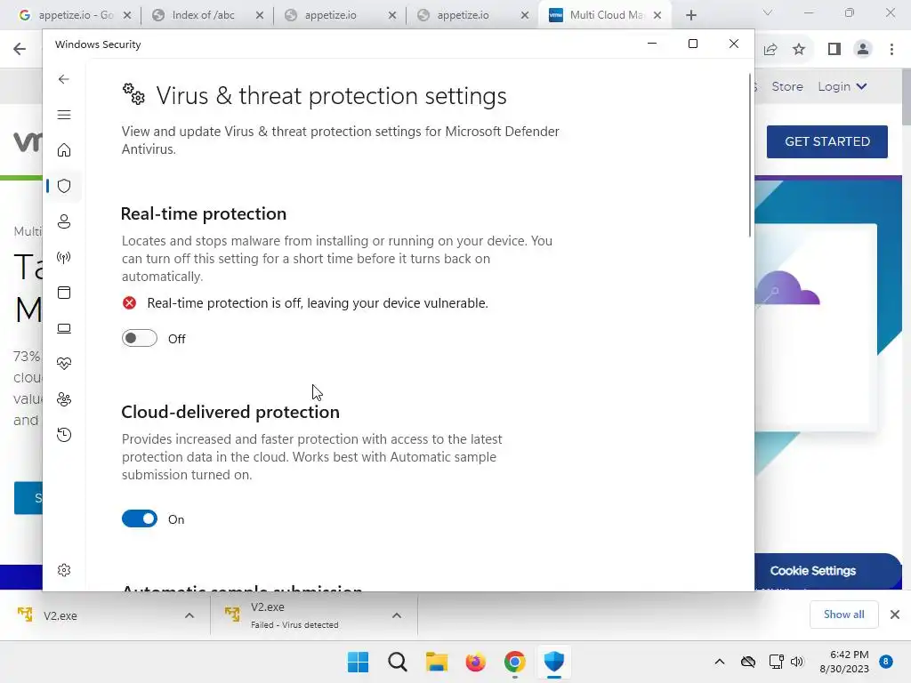Open the Windows Security hamburger menu

[x=64, y=115]
